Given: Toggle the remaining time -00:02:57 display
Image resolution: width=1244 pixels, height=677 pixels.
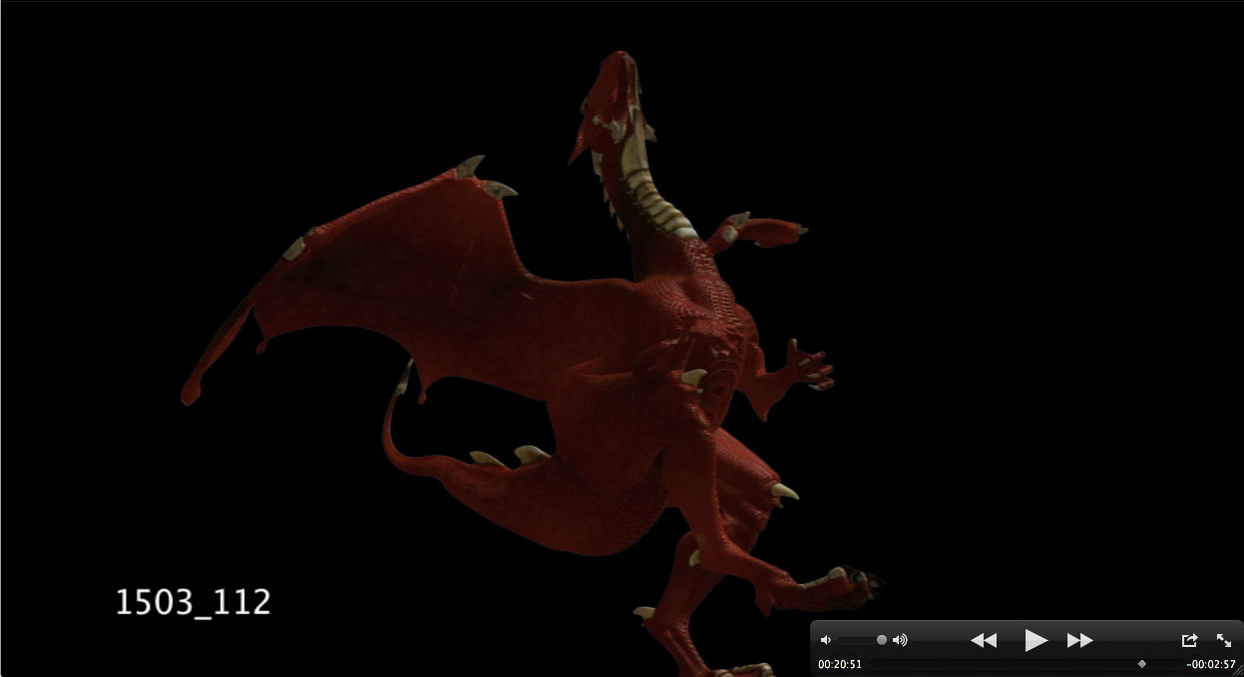Looking at the screenshot, I should click(x=1210, y=663).
